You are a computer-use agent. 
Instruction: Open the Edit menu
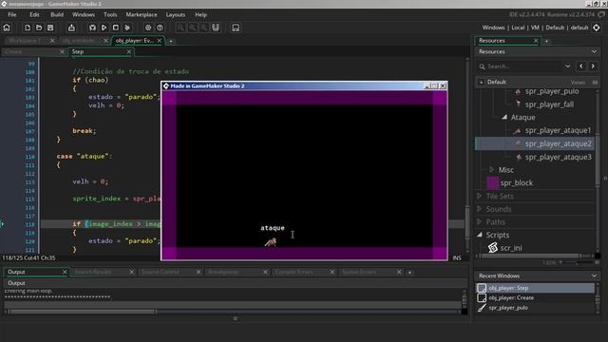tap(34, 14)
